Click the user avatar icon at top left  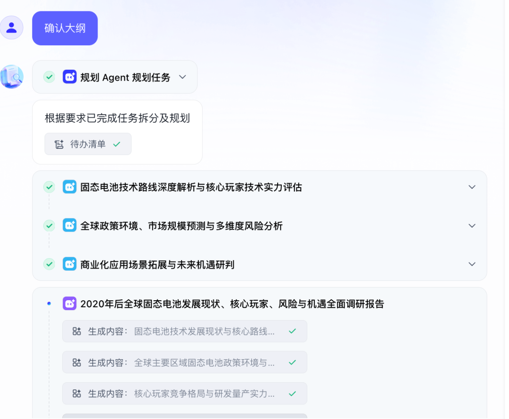[x=11, y=27]
